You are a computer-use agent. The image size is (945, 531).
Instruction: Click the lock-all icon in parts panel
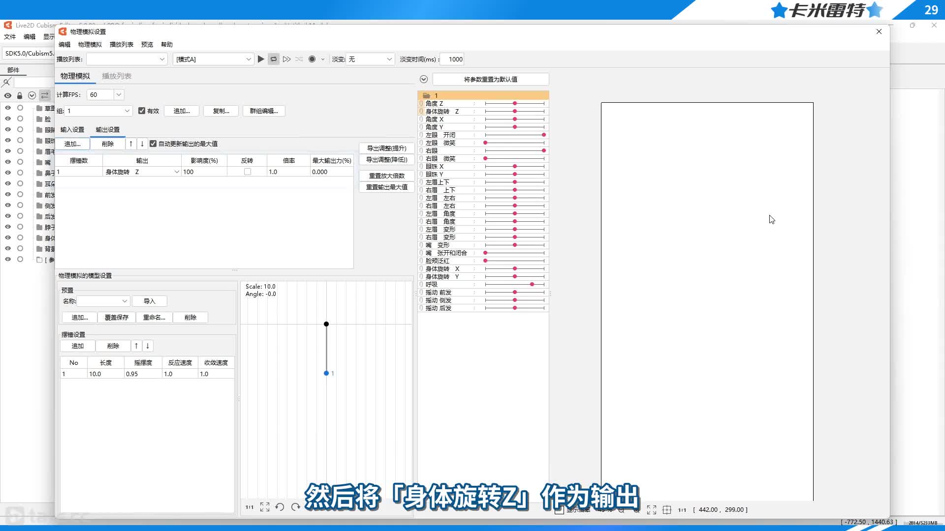[20, 95]
